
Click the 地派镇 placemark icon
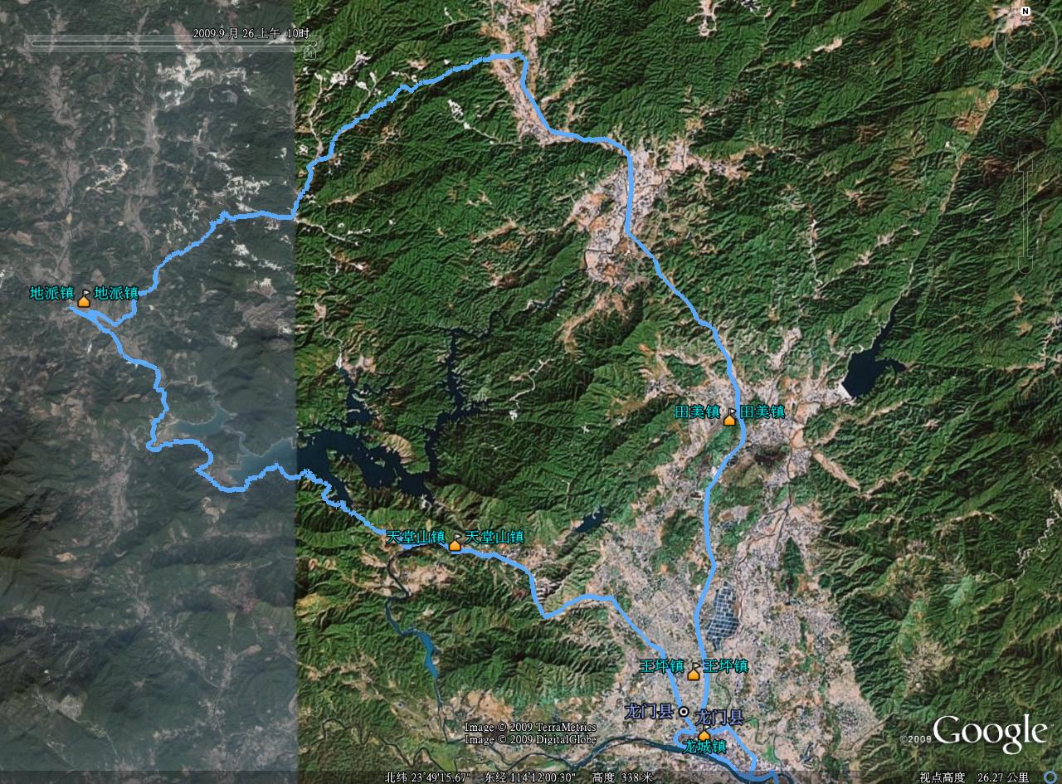coord(84,301)
